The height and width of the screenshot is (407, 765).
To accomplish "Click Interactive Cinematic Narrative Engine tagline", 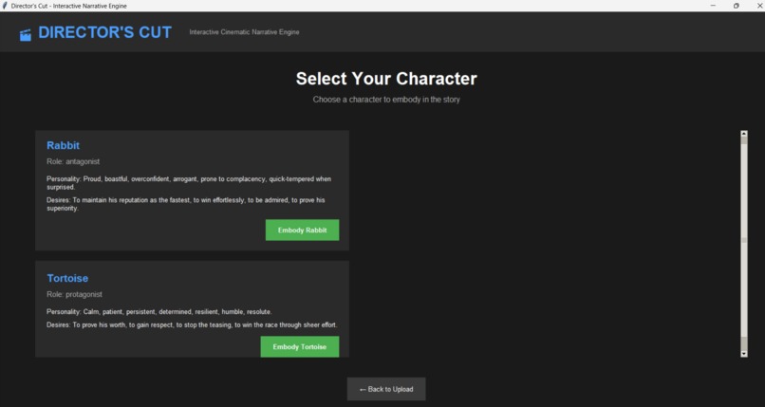I will (245, 32).
